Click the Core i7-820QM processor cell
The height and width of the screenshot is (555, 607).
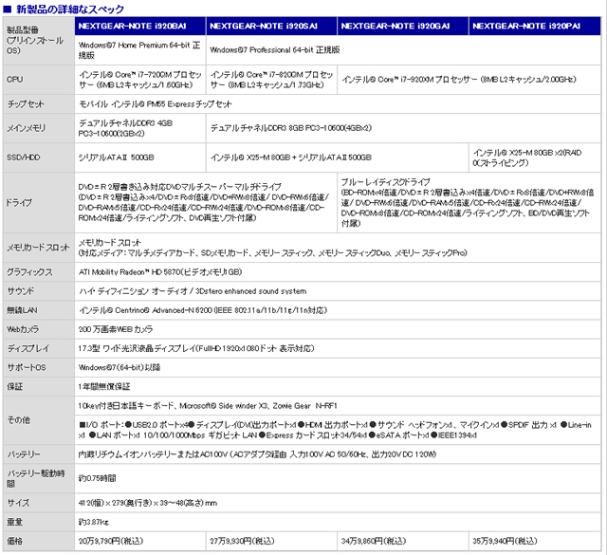272,80
